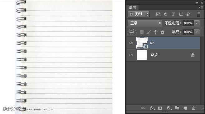Create a new layer group folder
Viewport: 205px width, 114px height.
177,108
